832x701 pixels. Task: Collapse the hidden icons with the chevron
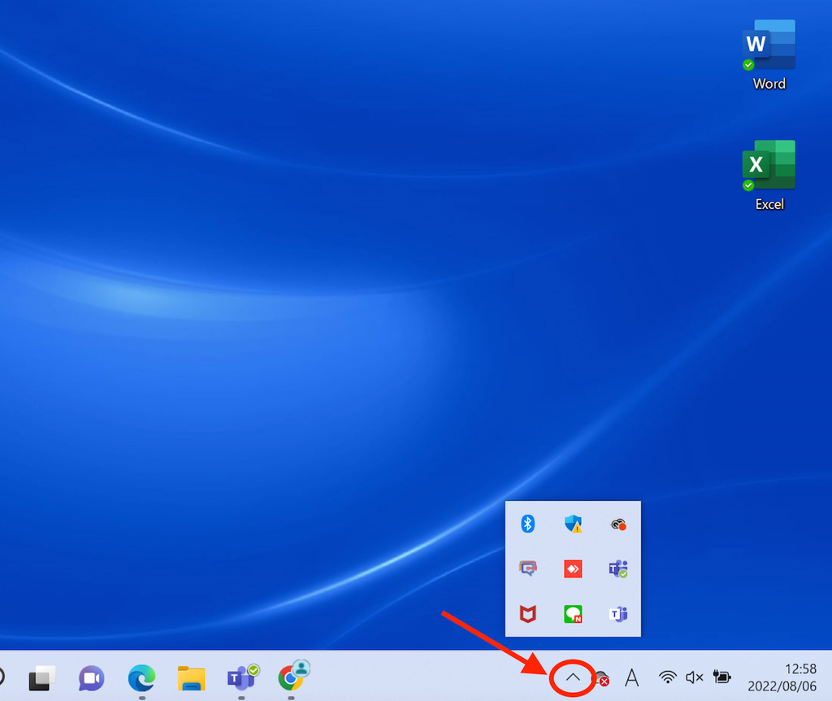[572, 677]
